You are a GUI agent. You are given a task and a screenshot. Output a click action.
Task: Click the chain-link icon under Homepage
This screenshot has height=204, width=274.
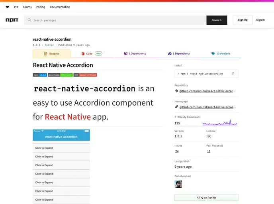click(176, 107)
